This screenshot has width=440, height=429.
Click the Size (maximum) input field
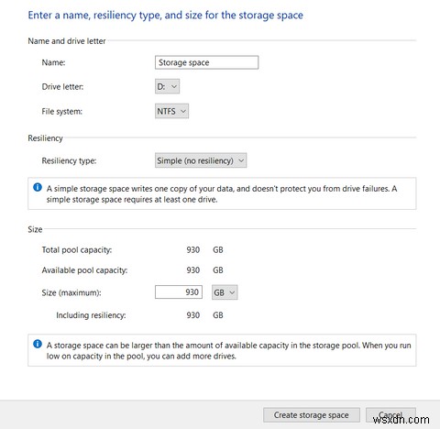179,292
